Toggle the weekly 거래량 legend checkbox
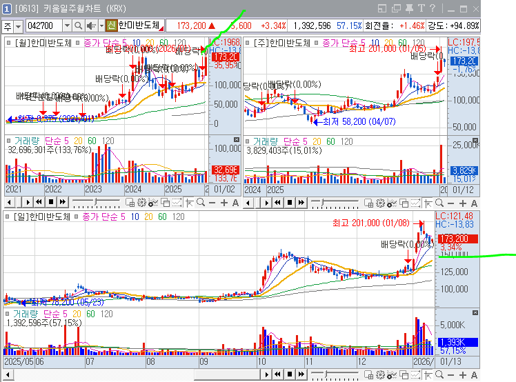This screenshot has height=382, width=516. pyautogui.click(x=248, y=141)
